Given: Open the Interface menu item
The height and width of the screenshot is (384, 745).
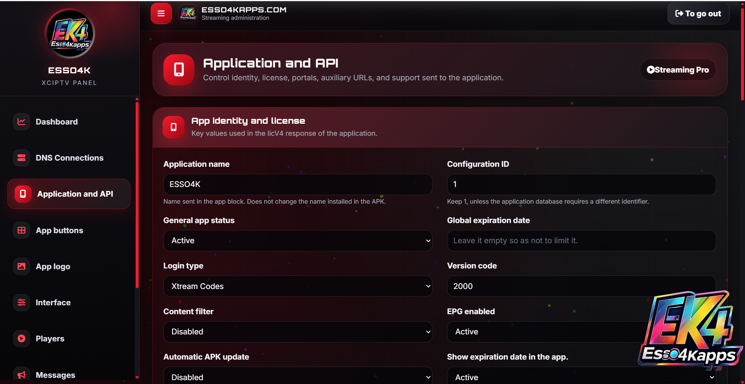Looking at the screenshot, I should (69, 303).
